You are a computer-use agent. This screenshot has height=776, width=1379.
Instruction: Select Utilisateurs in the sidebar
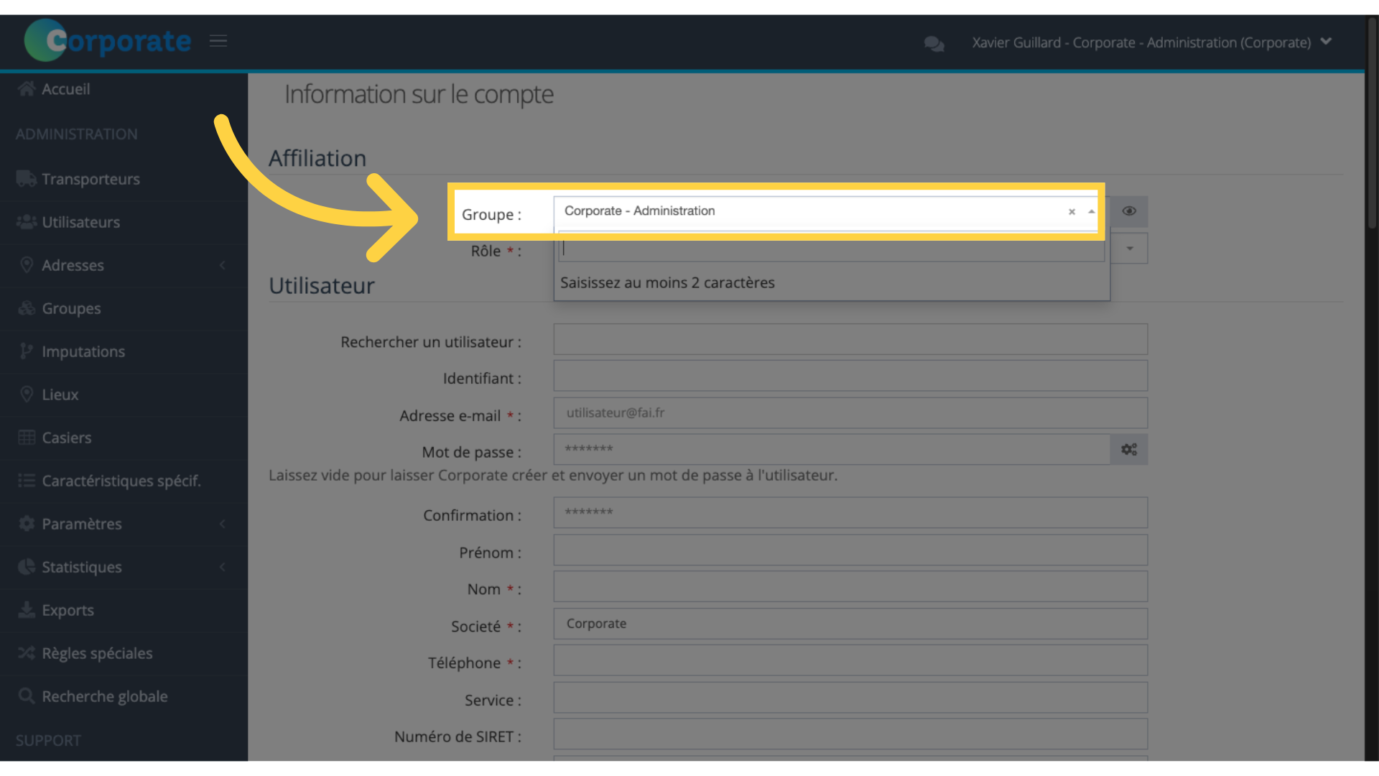[81, 222]
